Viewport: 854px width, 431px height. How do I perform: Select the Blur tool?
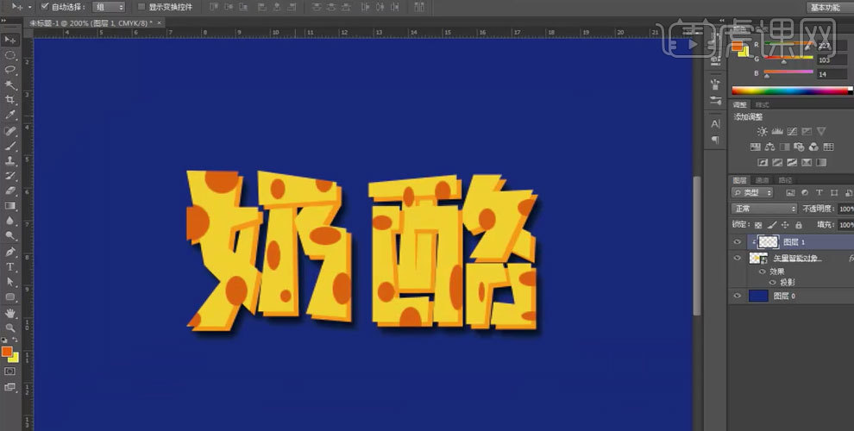[10, 221]
